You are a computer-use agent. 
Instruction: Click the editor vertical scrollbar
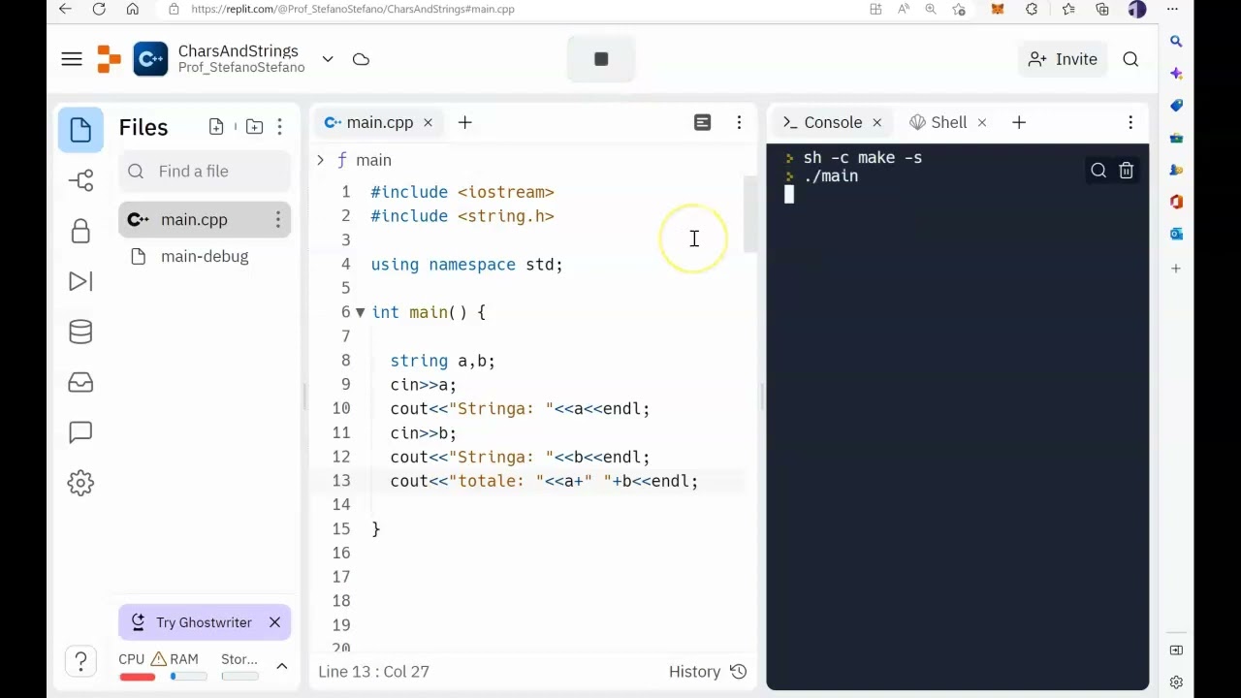pyautogui.click(x=749, y=215)
